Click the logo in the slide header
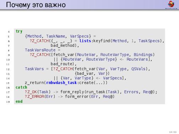179x134 pixels. point(171,5)
